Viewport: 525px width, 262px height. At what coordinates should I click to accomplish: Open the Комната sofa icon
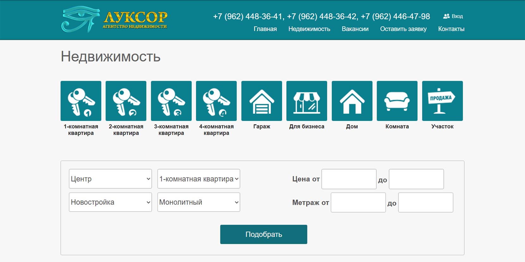coord(397,101)
